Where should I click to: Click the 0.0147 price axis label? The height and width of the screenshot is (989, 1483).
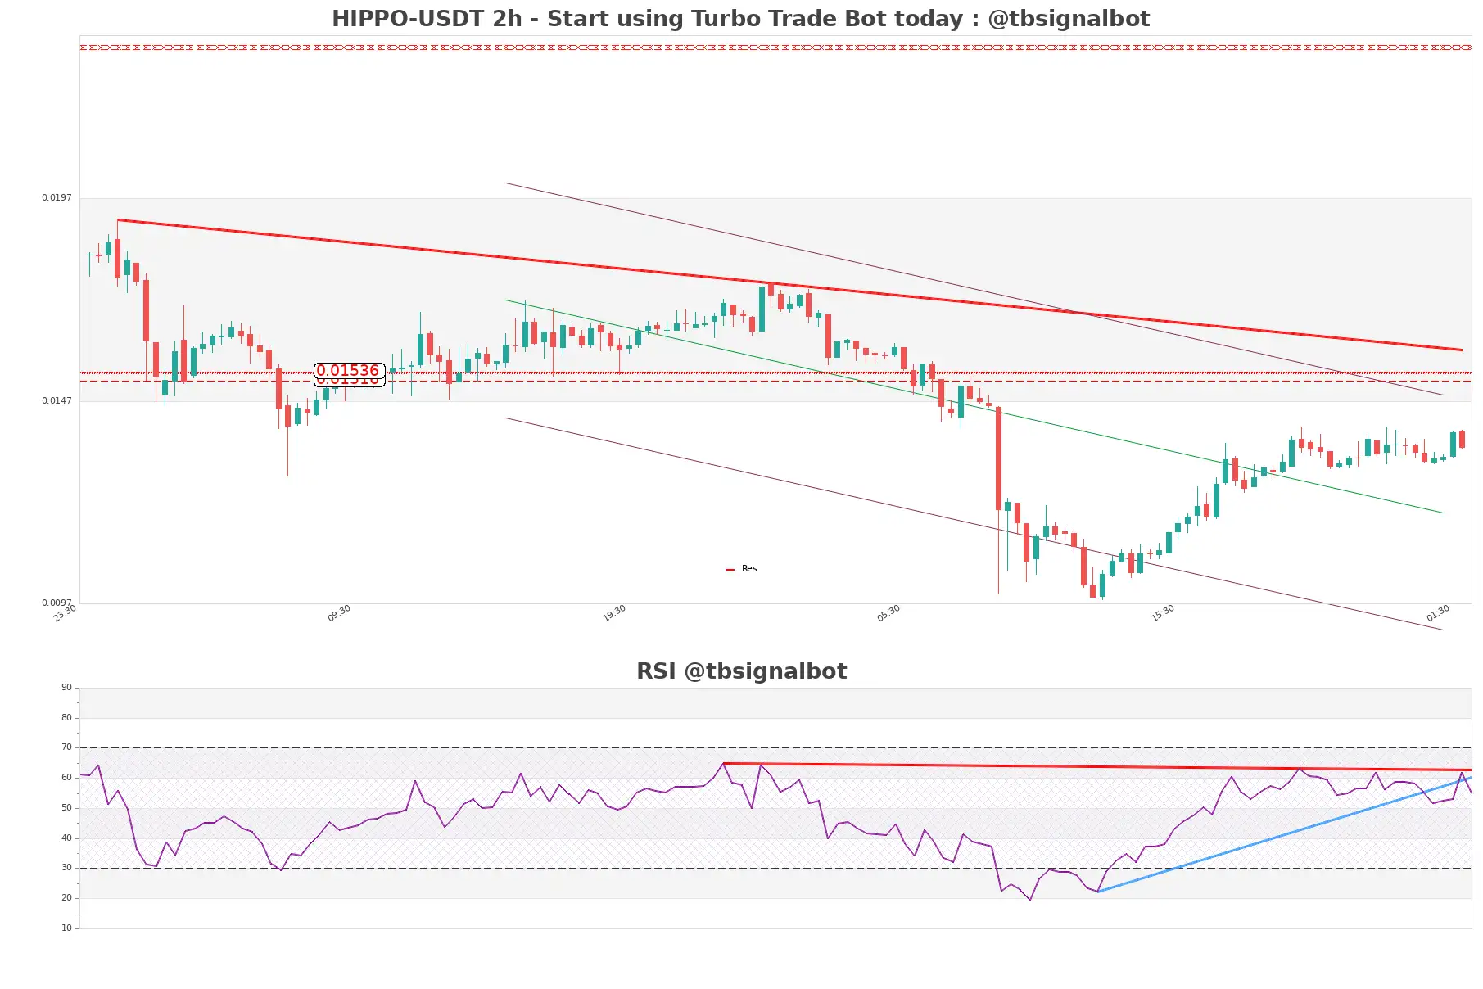(57, 400)
